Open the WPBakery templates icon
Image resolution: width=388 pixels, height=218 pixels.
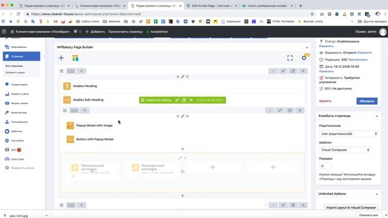[x=75, y=58]
